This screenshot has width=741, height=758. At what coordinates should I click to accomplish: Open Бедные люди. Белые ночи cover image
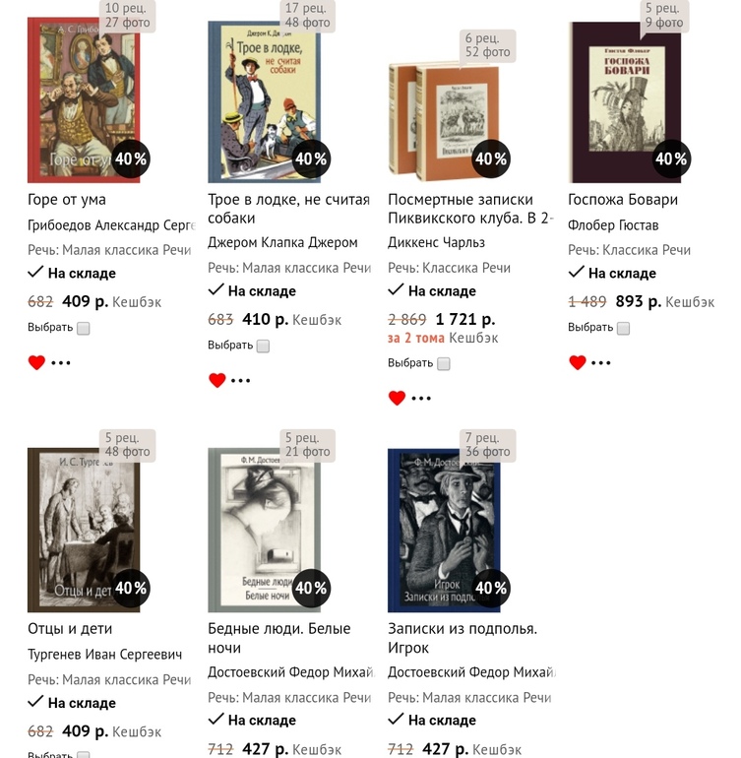tap(264, 531)
